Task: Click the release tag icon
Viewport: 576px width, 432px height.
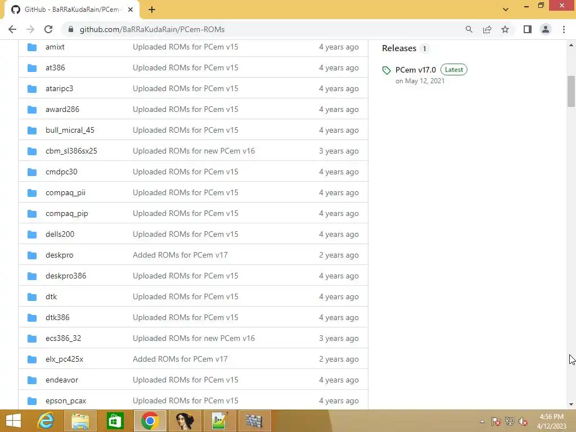Action: tap(386, 70)
